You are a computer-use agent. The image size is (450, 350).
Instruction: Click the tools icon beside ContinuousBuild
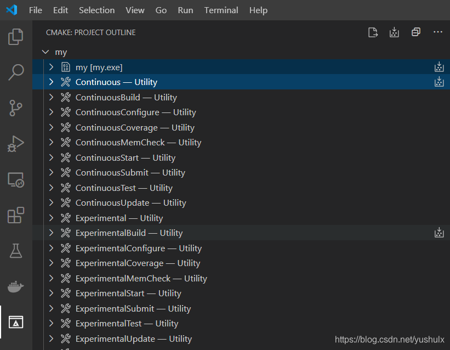65,98
